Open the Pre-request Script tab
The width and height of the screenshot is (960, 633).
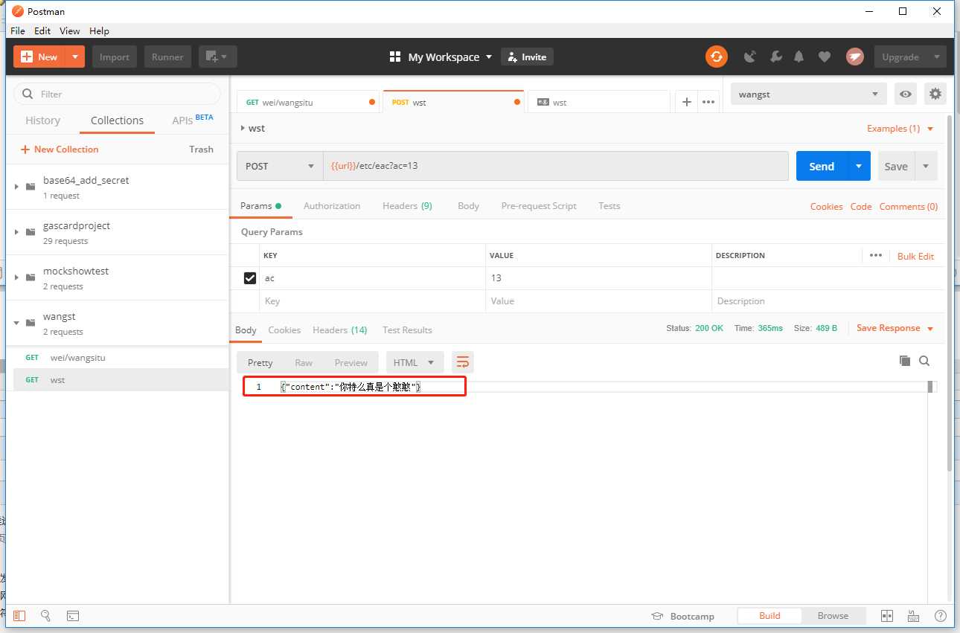coord(539,206)
